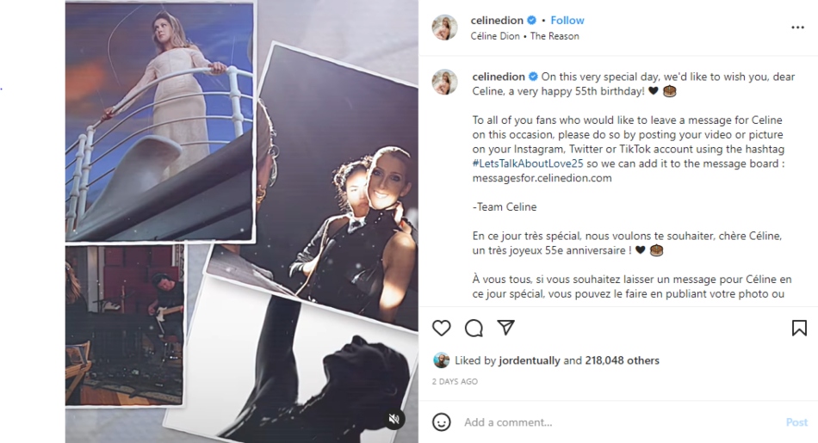Click celinedion username in the caption

[x=499, y=77]
